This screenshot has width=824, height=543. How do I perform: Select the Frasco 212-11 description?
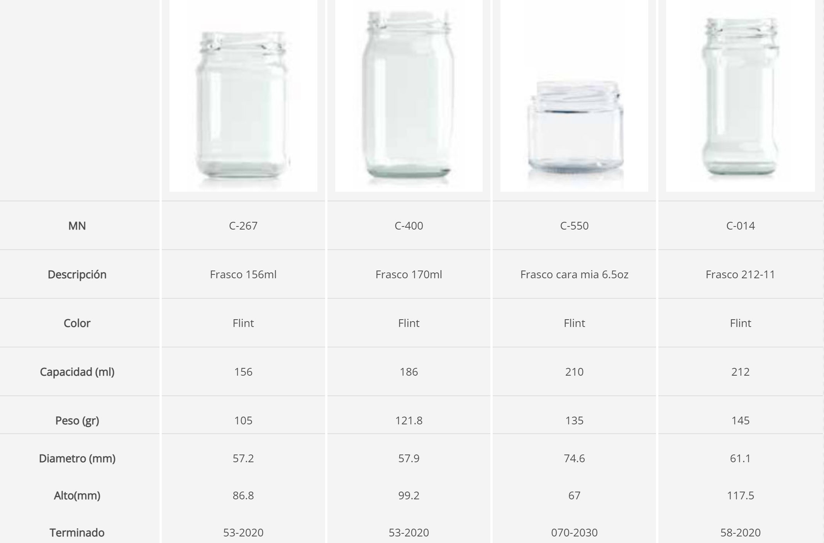coord(740,274)
